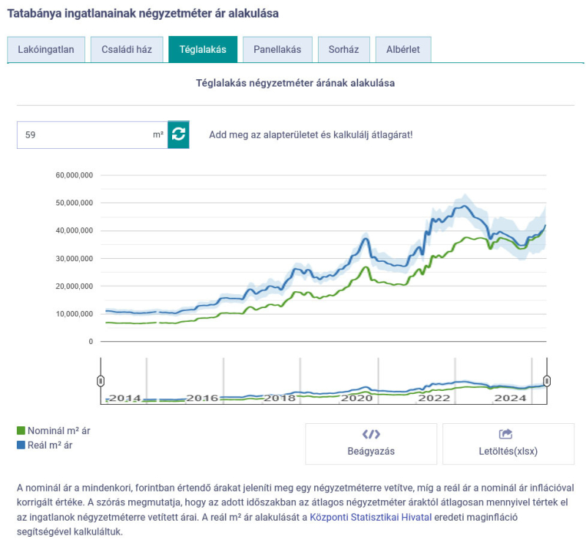
Task: Show the Sorház tab
Action: coord(344,50)
